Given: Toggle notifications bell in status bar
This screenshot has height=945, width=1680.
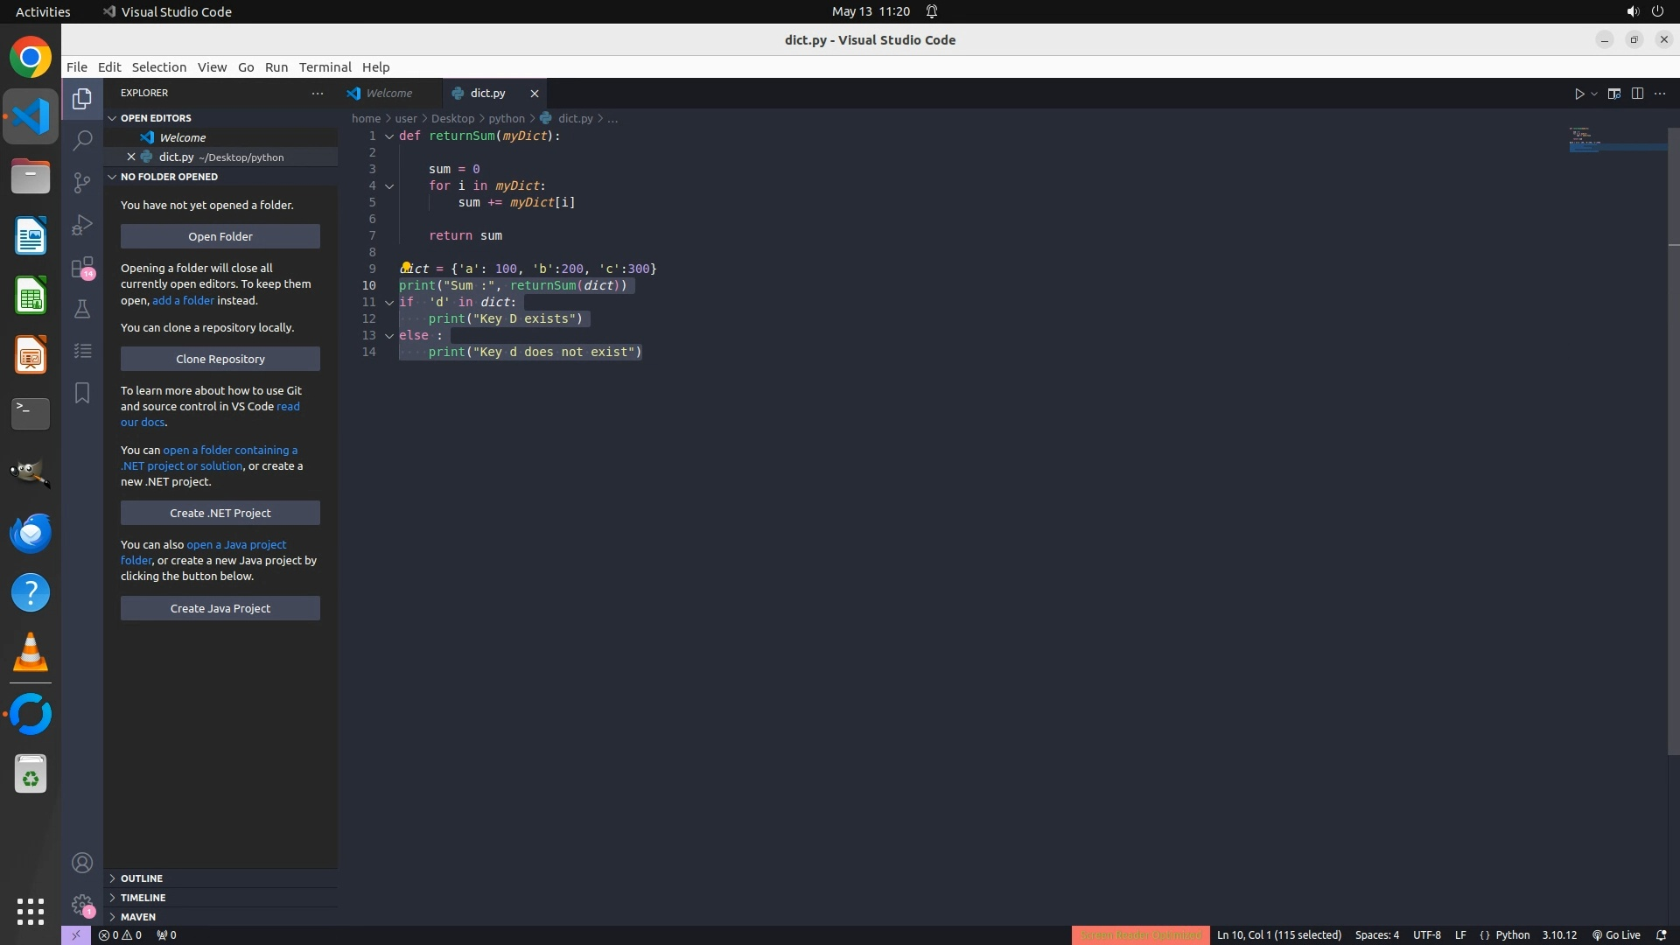Looking at the screenshot, I should click(x=1661, y=935).
